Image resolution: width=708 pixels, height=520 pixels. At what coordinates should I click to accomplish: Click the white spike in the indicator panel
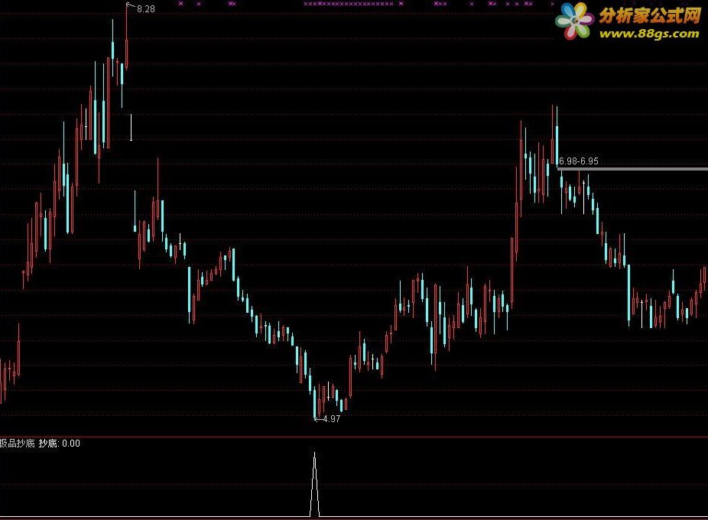(315, 484)
